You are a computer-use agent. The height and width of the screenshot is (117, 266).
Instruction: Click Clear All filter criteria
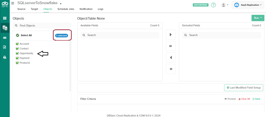tap(244, 99)
